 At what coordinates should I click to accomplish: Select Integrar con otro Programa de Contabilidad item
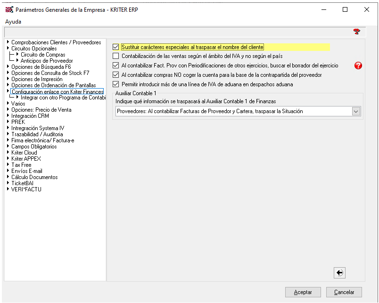pos(63,98)
